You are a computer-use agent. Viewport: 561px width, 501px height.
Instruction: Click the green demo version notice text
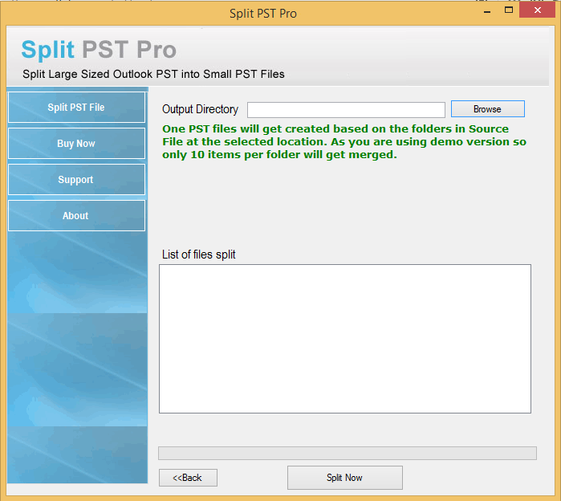(x=344, y=142)
